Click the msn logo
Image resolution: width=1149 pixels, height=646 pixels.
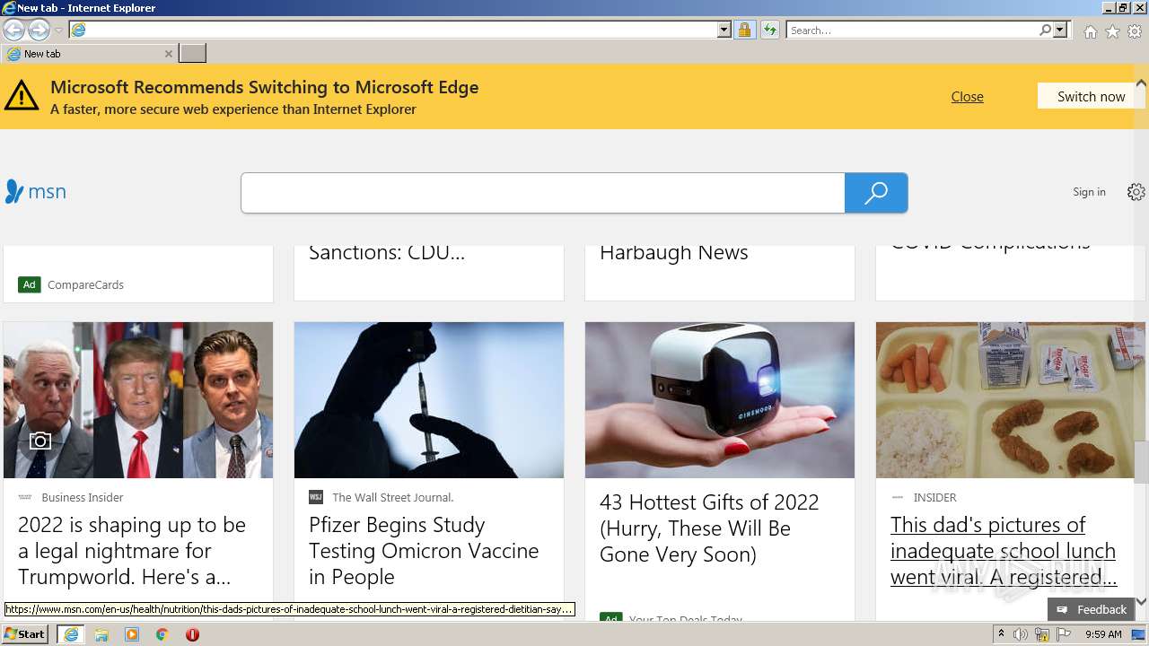36,191
